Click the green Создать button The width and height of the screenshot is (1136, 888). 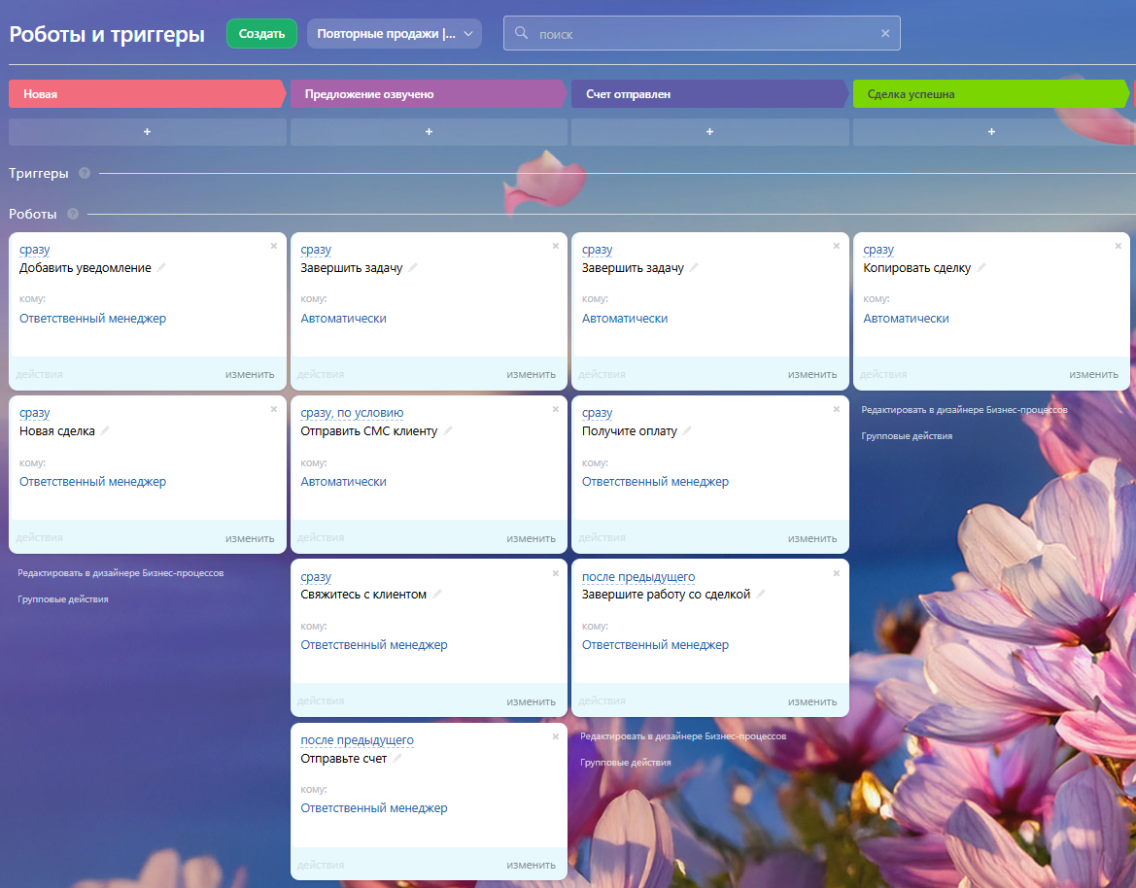click(261, 33)
